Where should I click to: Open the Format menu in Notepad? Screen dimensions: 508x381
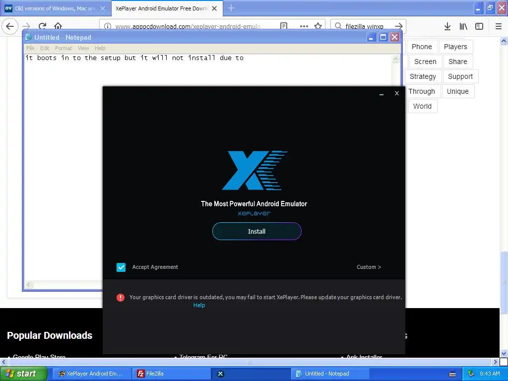click(63, 48)
